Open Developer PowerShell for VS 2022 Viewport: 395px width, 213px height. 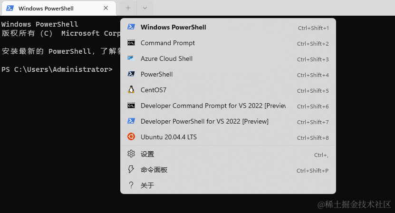tap(228, 122)
